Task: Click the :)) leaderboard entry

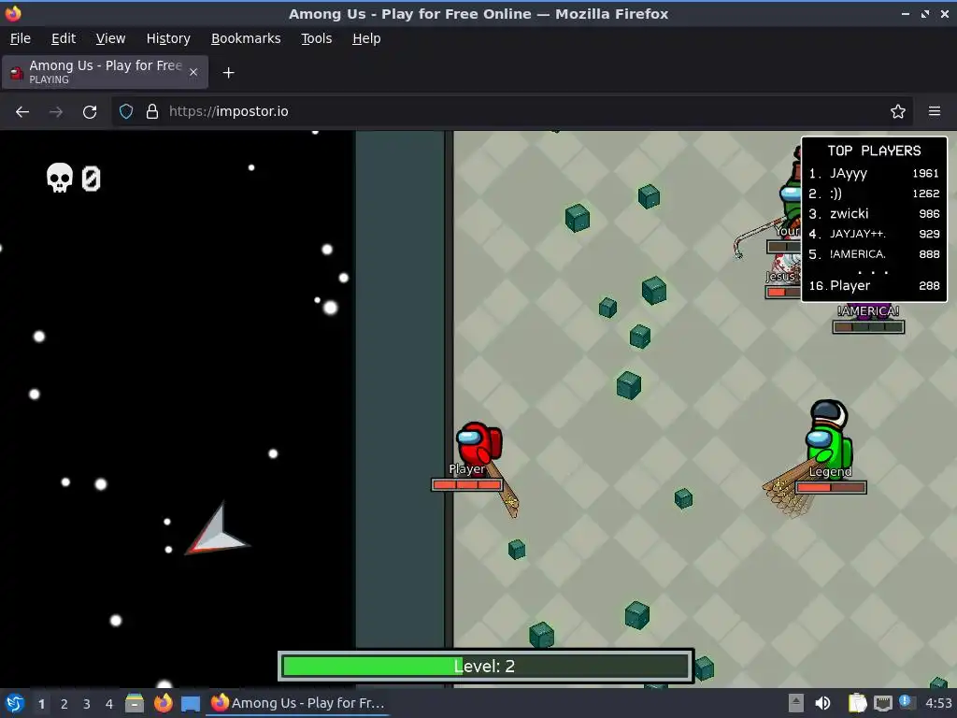Action: tap(874, 194)
